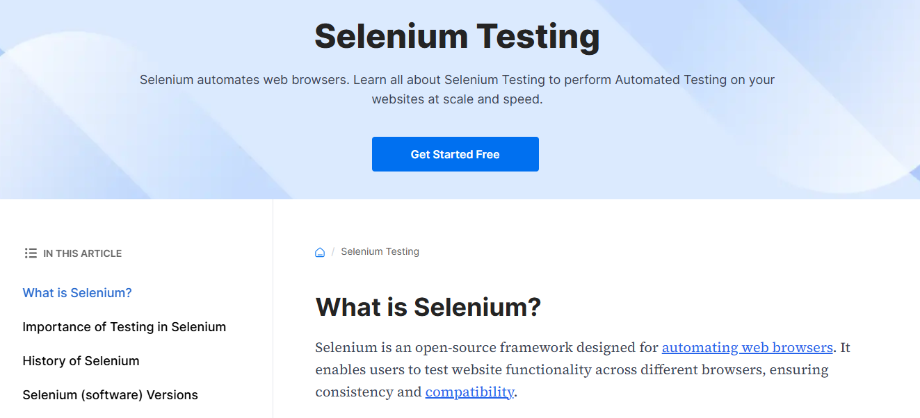Select "What is Selenium?" in the outline

[x=76, y=292]
